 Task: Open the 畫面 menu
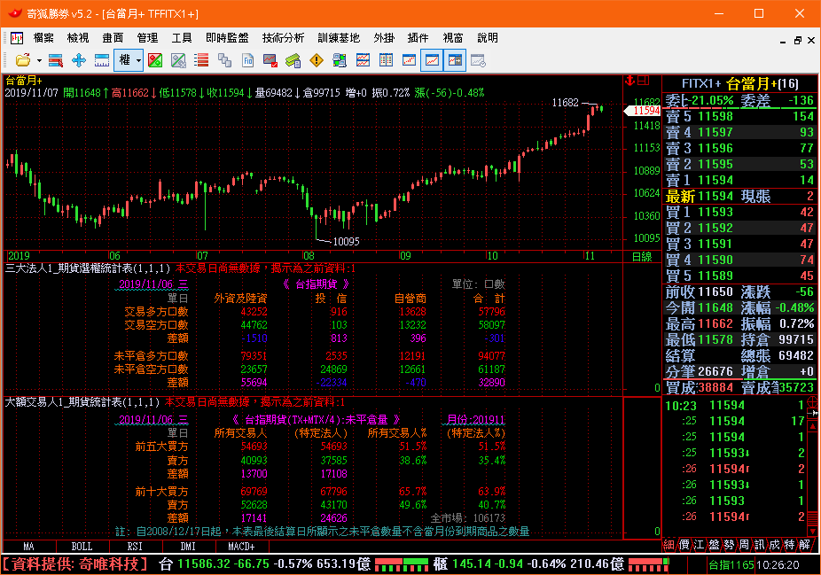point(113,38)
